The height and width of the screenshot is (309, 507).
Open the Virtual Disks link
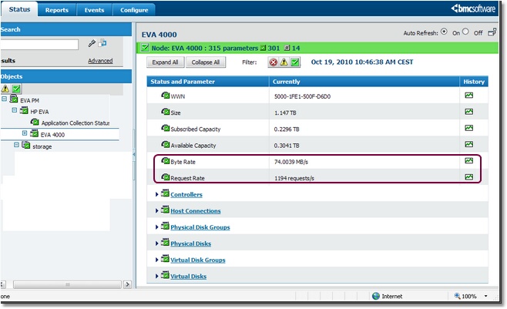coord(189,277)
